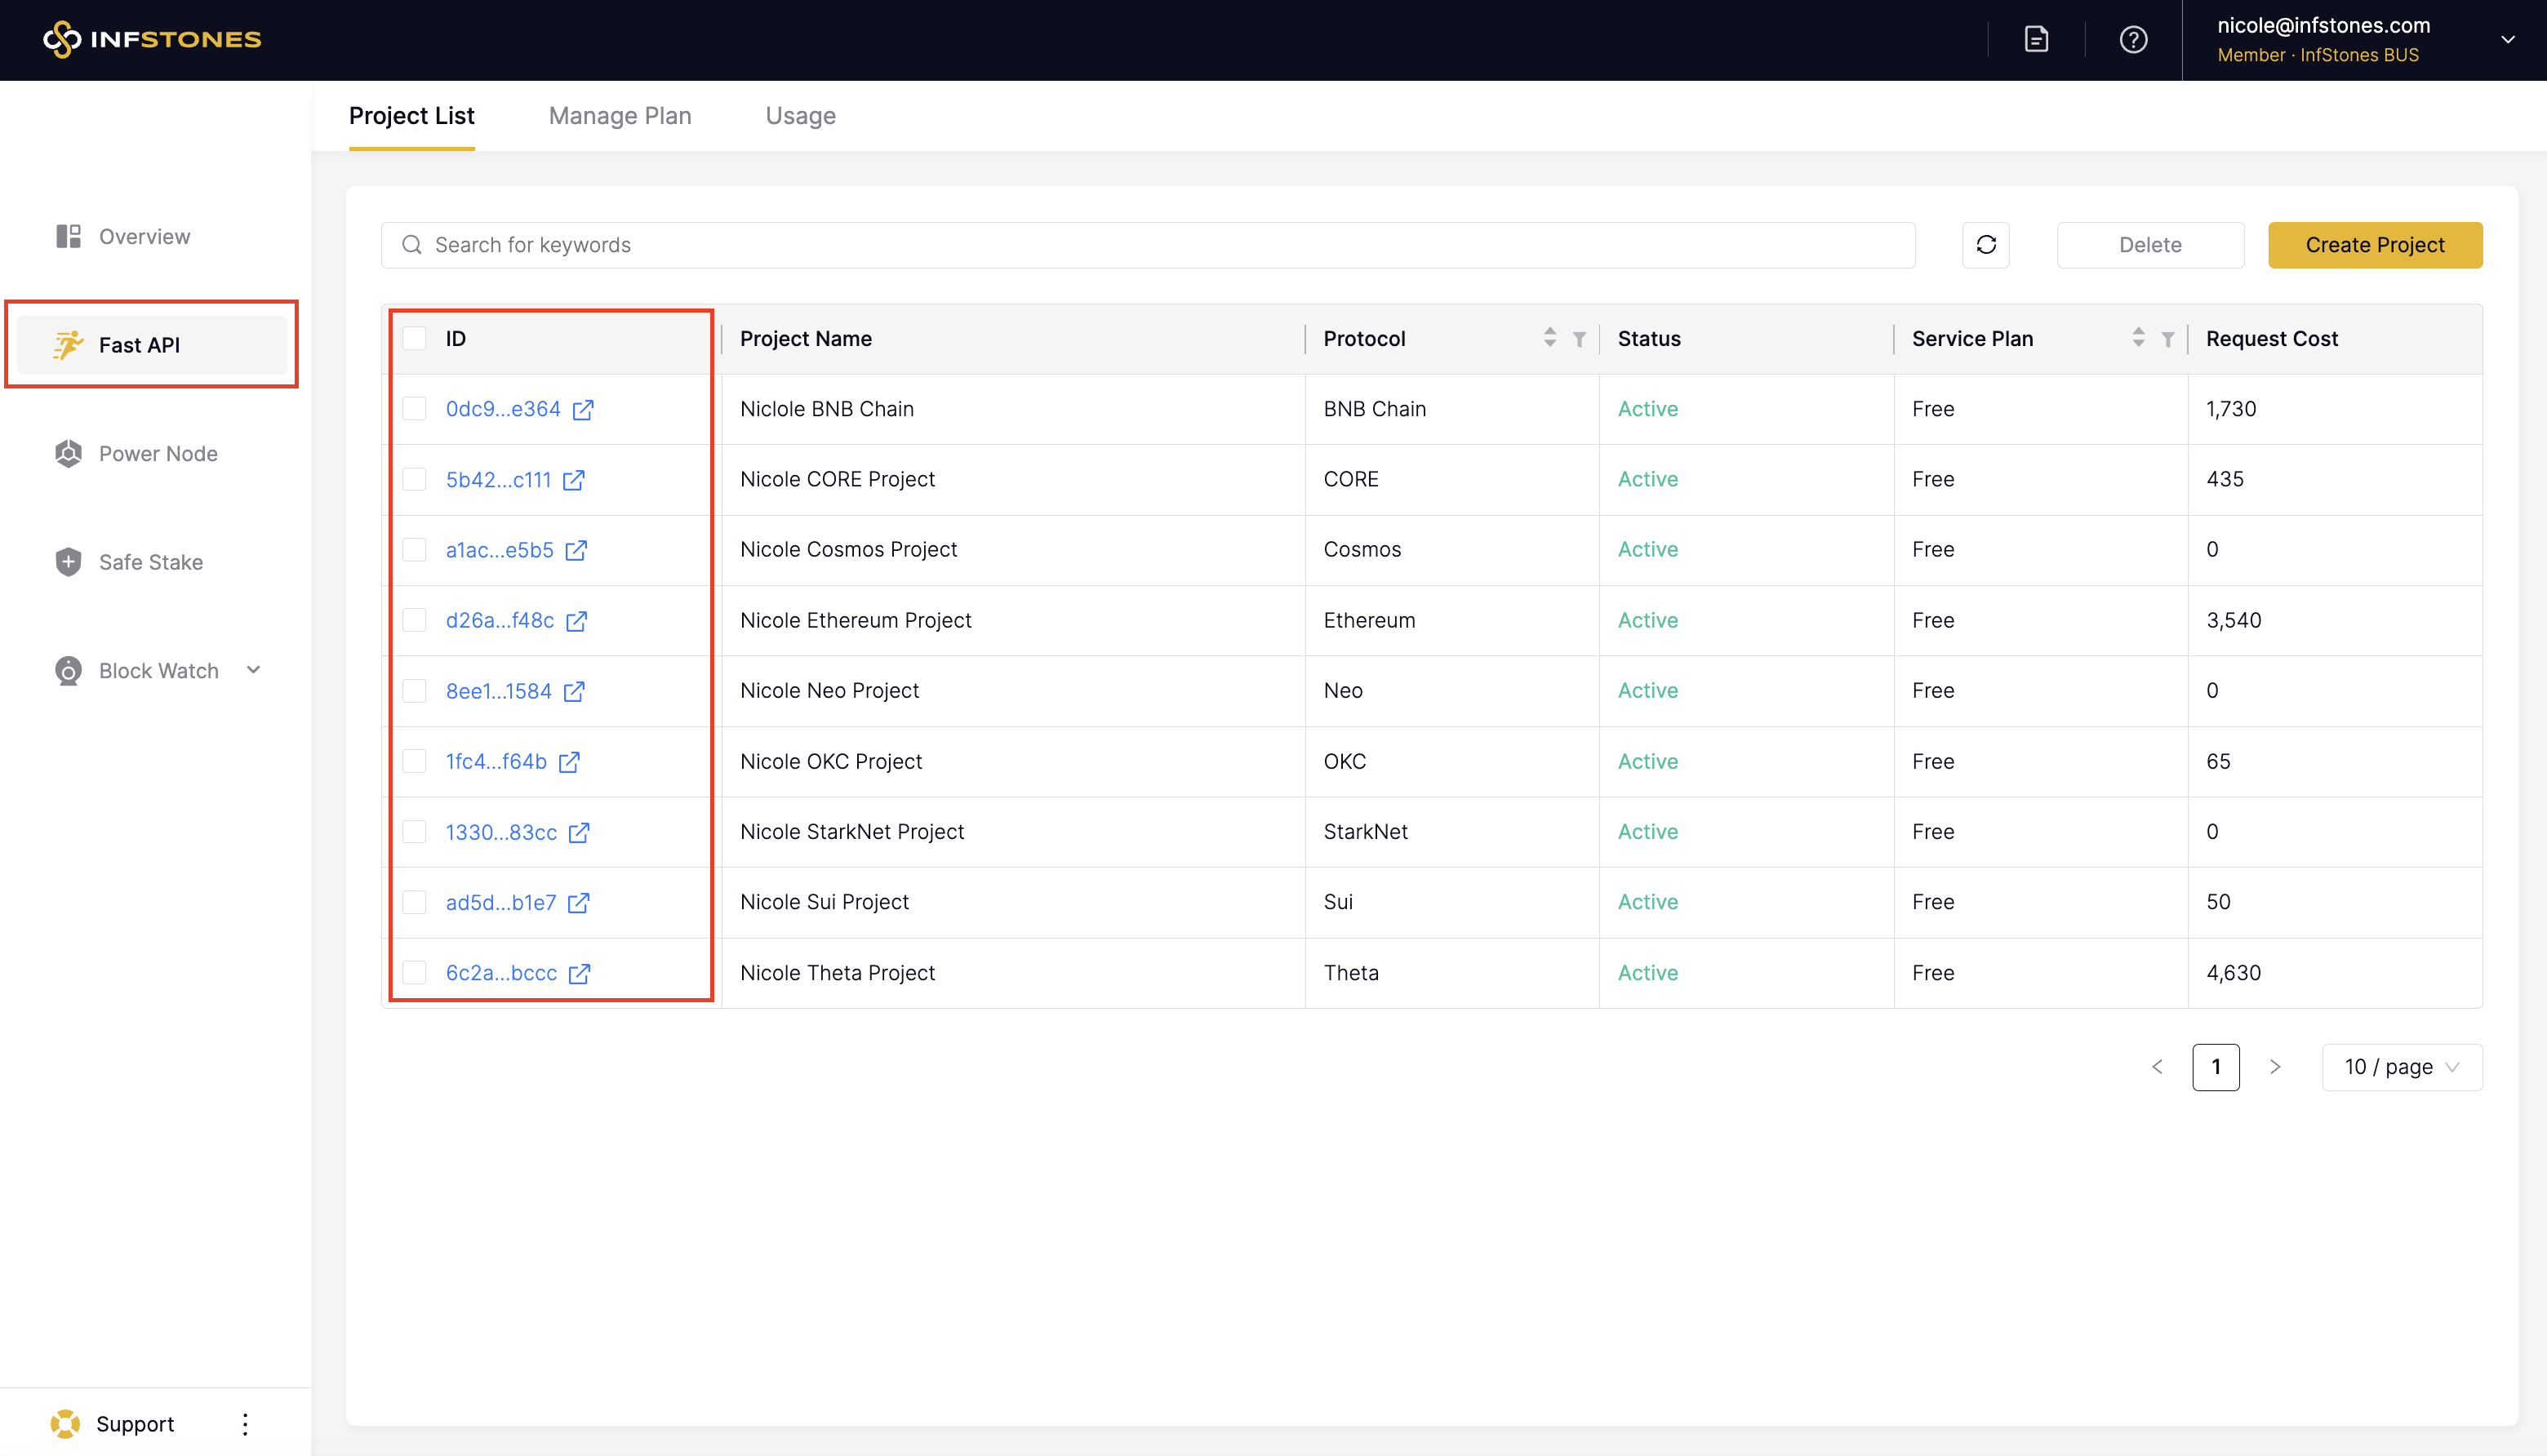Screen dimensions: 2547x1456
Task: Switch to the Usage tab
Action: point(800,116)
